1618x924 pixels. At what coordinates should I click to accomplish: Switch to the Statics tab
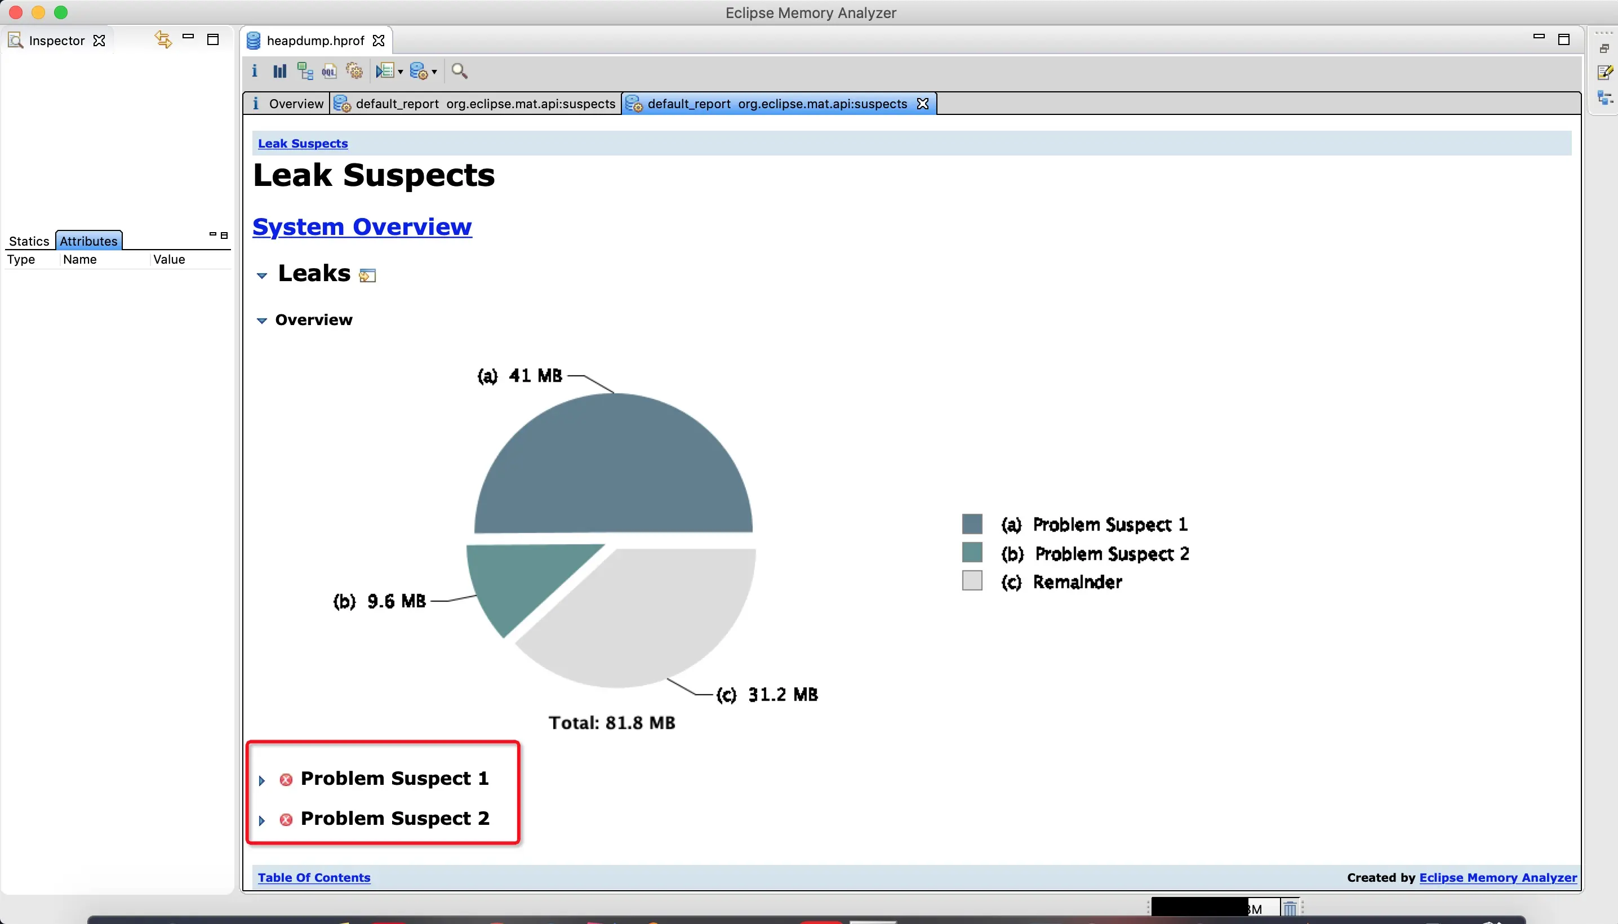pos(29,241)
